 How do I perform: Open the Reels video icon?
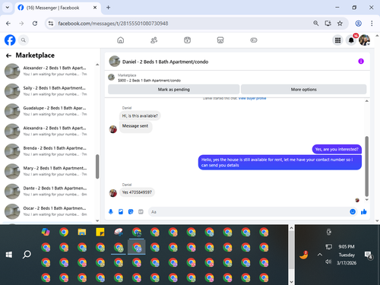click(187, 40)
